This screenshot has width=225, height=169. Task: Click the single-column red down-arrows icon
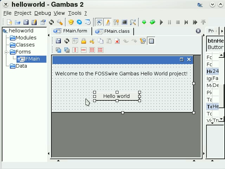tap(75, 50)
